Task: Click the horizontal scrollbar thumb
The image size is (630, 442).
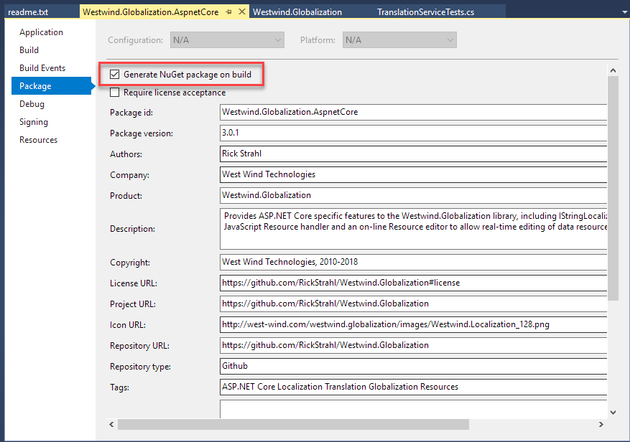Action: [x=293, y=424]
